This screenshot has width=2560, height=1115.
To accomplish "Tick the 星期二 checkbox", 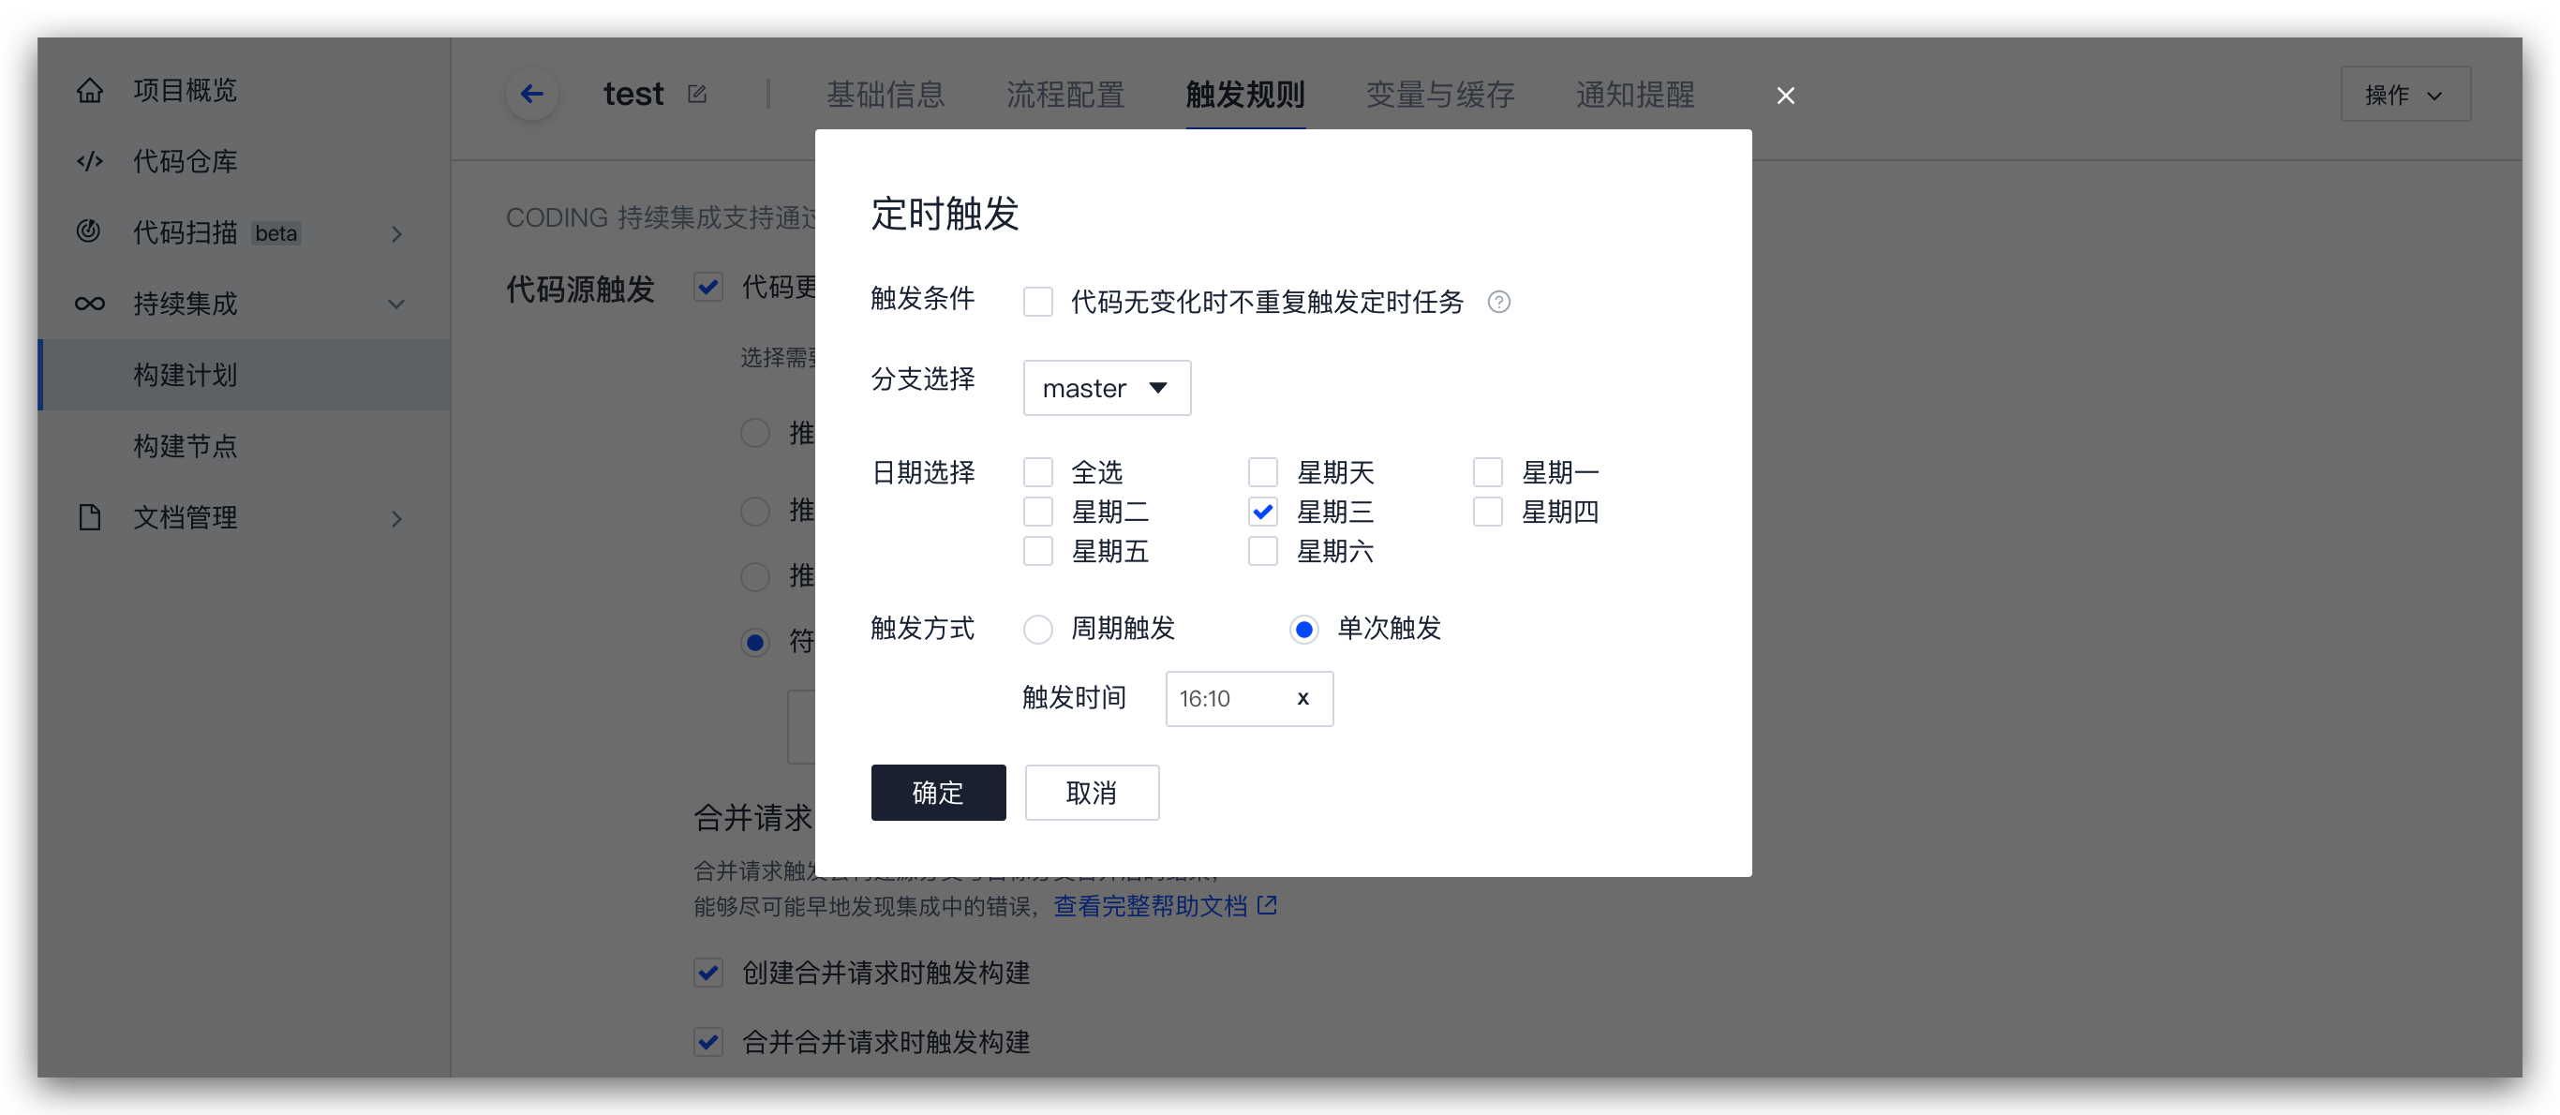I will coord(1037,512).
